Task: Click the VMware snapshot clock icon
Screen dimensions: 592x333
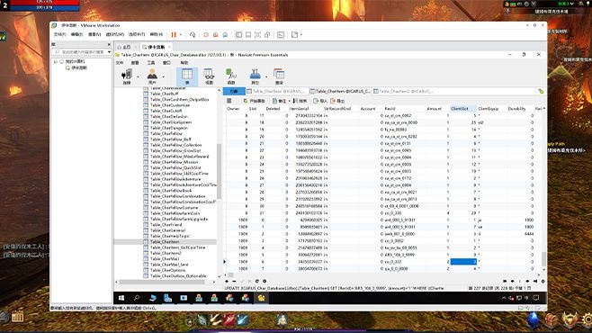Action: point(206,35)
